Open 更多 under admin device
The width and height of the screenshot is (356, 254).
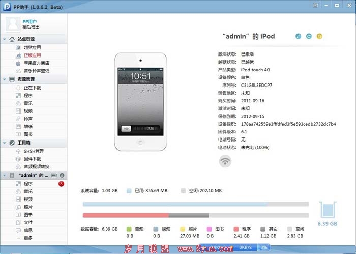[28, 238]
